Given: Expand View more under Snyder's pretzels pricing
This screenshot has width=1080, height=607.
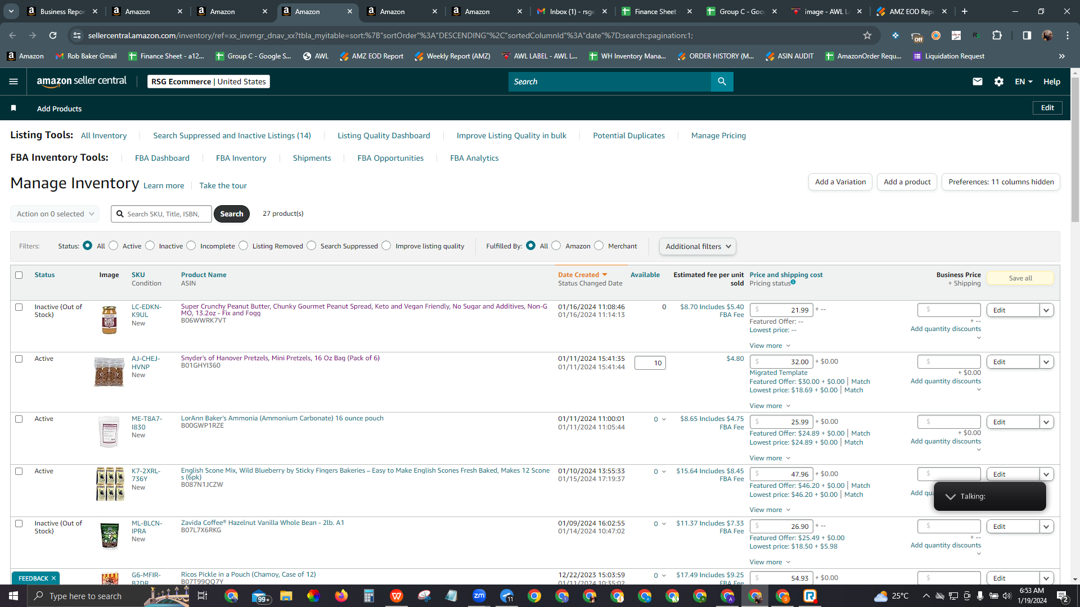Looking at the screenshot, I should pos(770,406).
